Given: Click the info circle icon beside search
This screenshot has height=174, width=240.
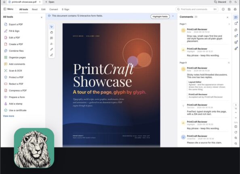Looking at the screenshot, I should pyautogui.click(x=223, y=9).
